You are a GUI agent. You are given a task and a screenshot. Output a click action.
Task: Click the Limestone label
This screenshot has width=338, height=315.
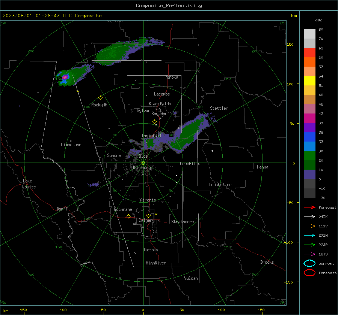click(71, 145)
